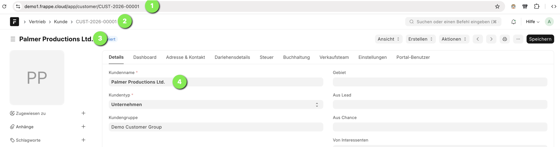Add attachment with Anhänge plus
The image size is (560, 147).
click(83, 127)
